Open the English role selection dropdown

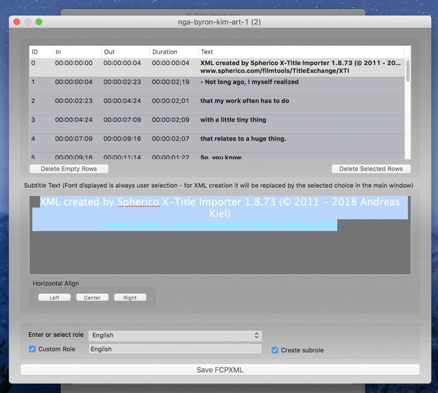(175, 335)
